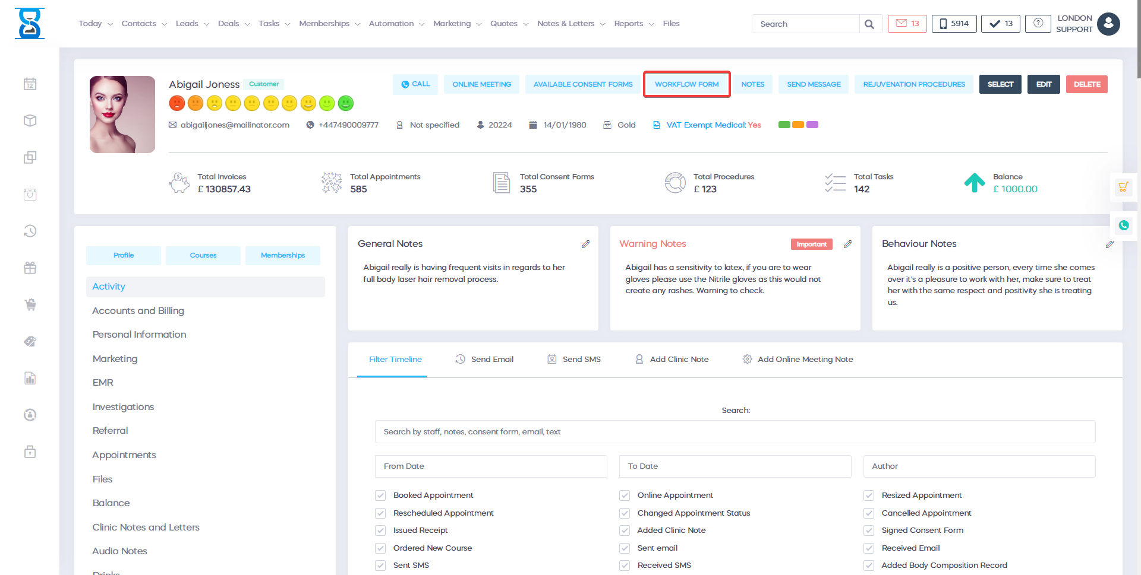Open the envelope messages counter
This screenshot has width=1141, height=575.
907,24
